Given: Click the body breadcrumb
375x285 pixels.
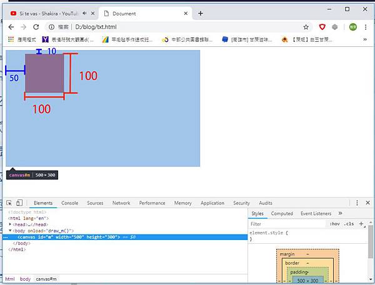Looking at the screenshot, I should (x=25, y=279).
